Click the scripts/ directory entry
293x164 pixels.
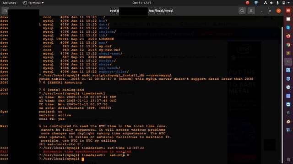click(x=107, y=61)
